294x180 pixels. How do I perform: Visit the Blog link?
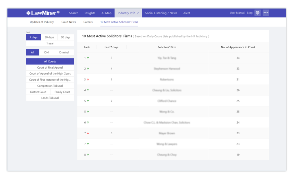[x=250, y=13]
